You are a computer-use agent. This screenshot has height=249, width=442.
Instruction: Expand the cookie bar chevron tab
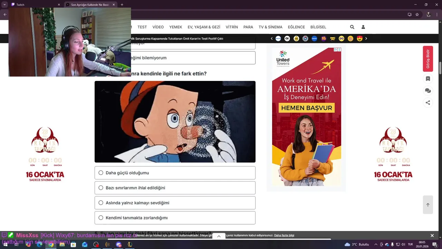pos(219,236)
